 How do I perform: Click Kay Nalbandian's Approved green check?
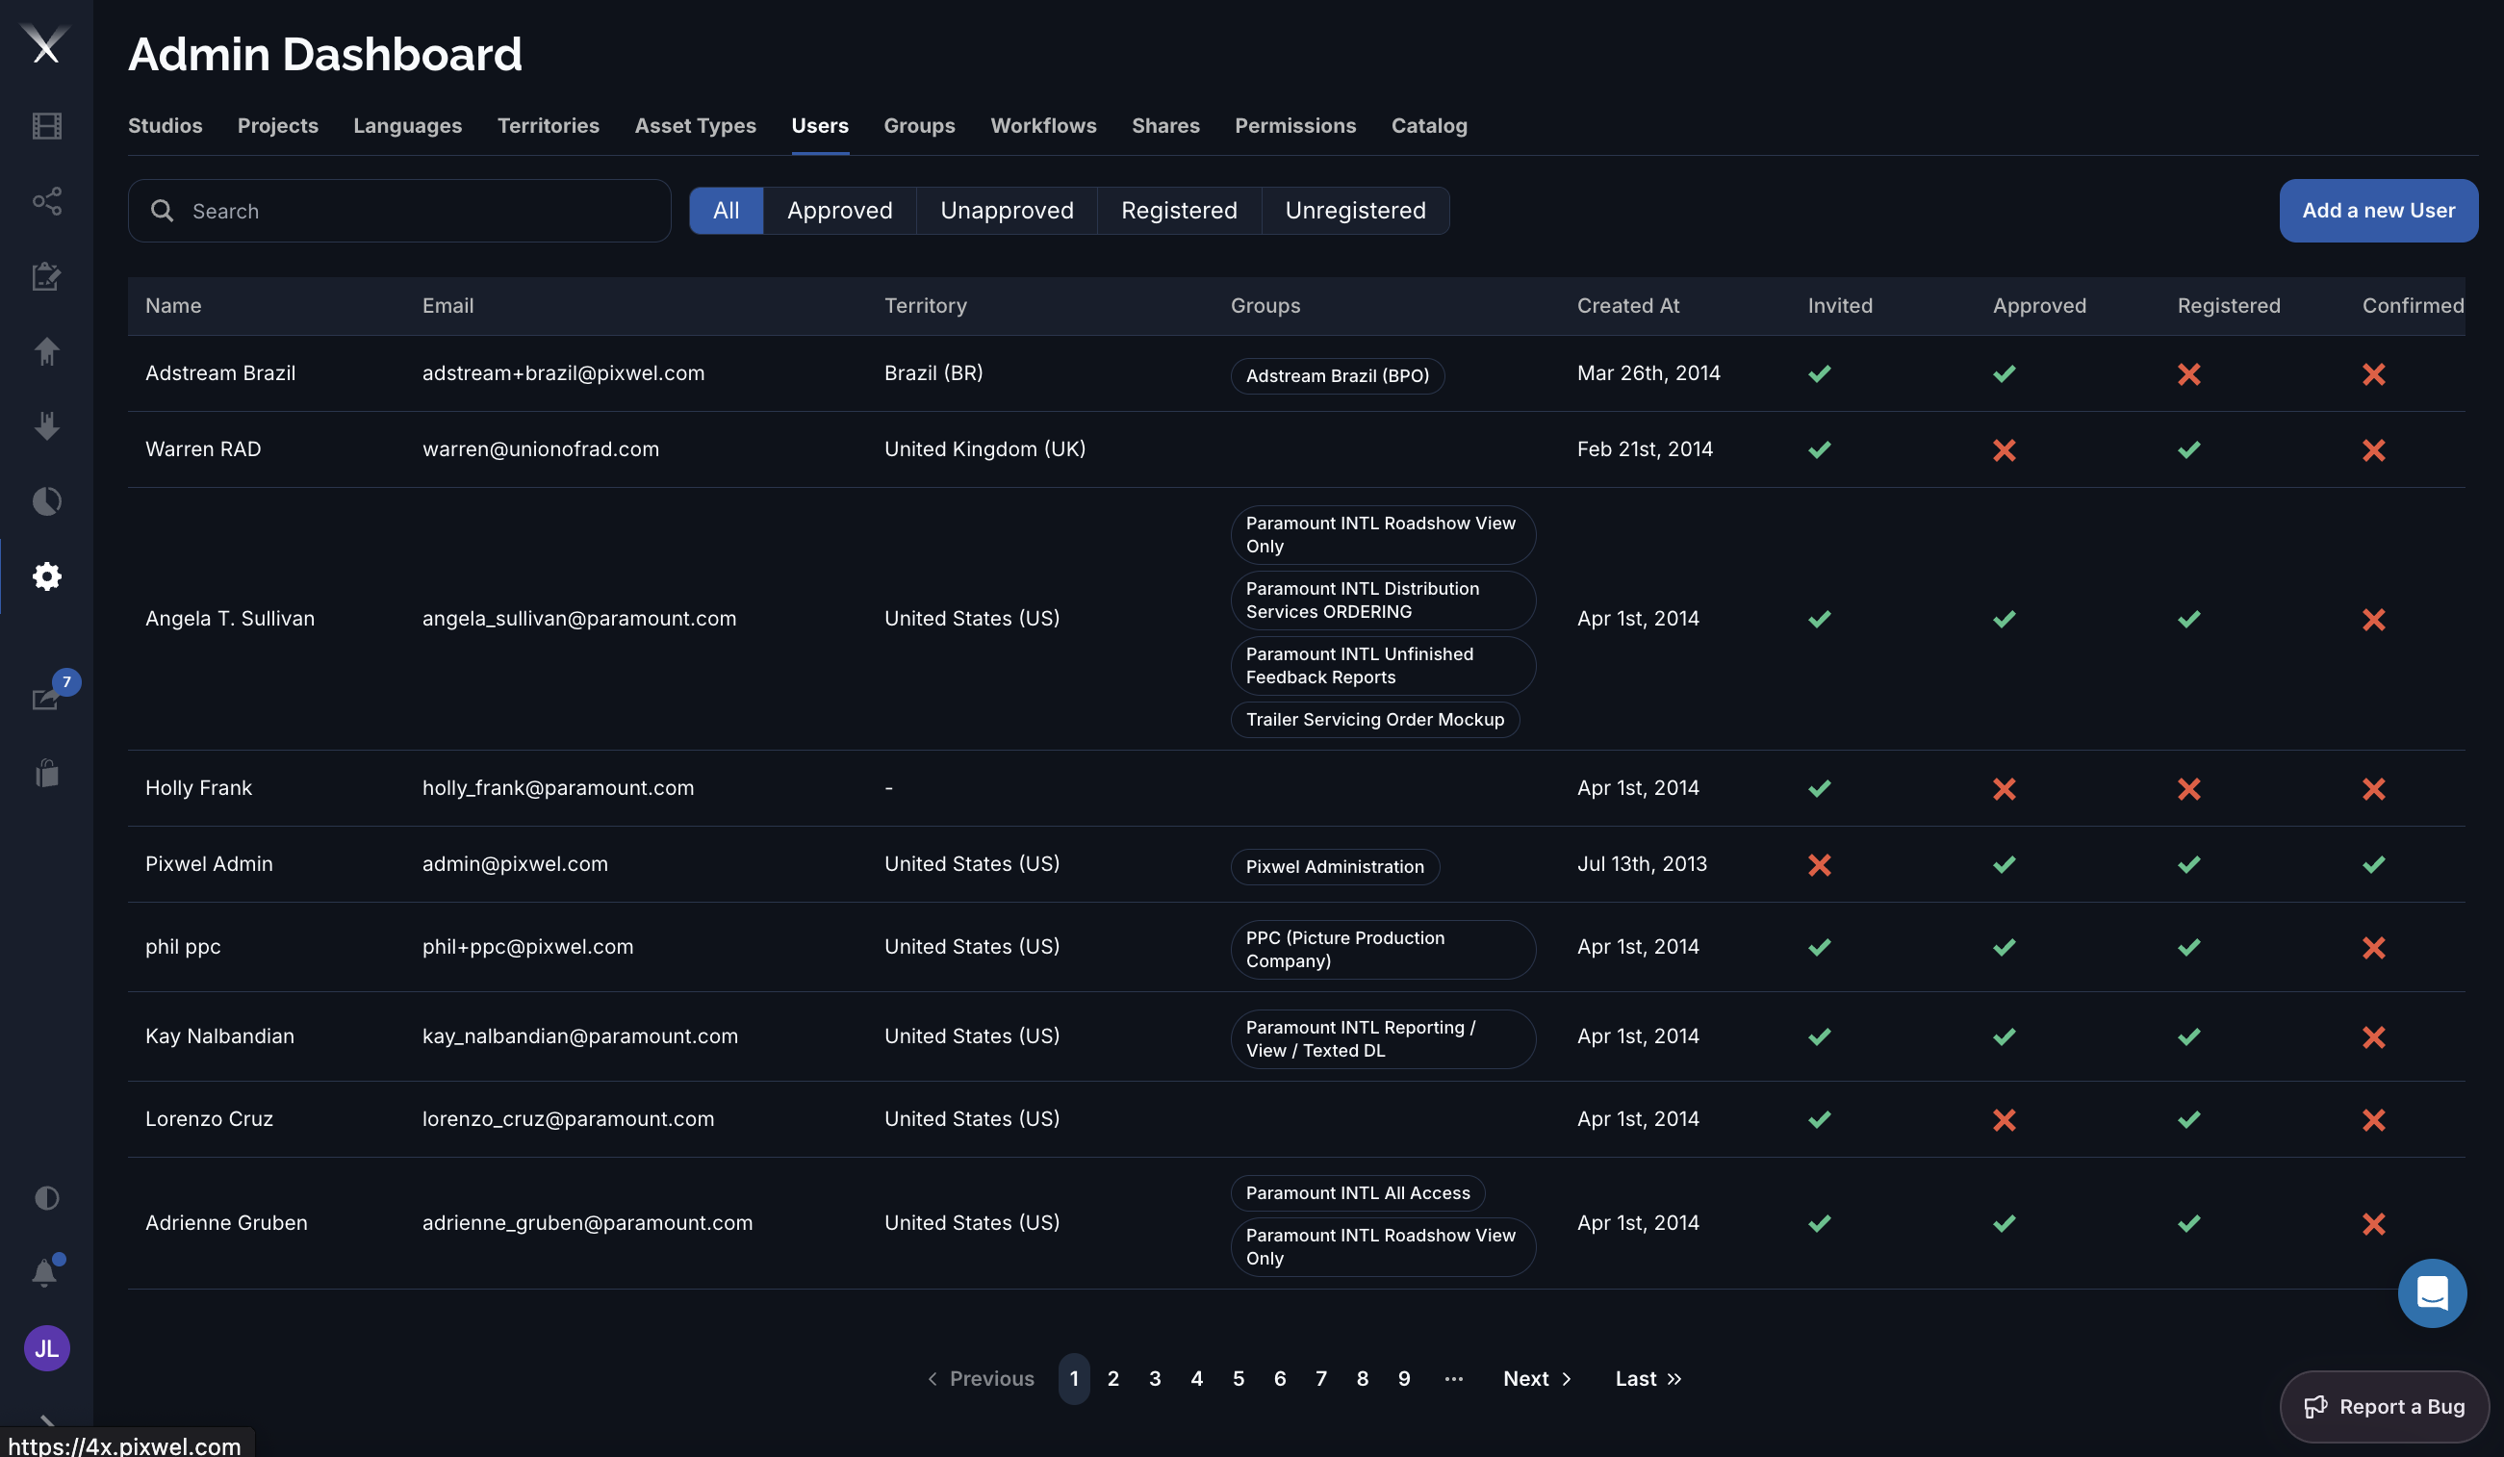[2005, 1036]
